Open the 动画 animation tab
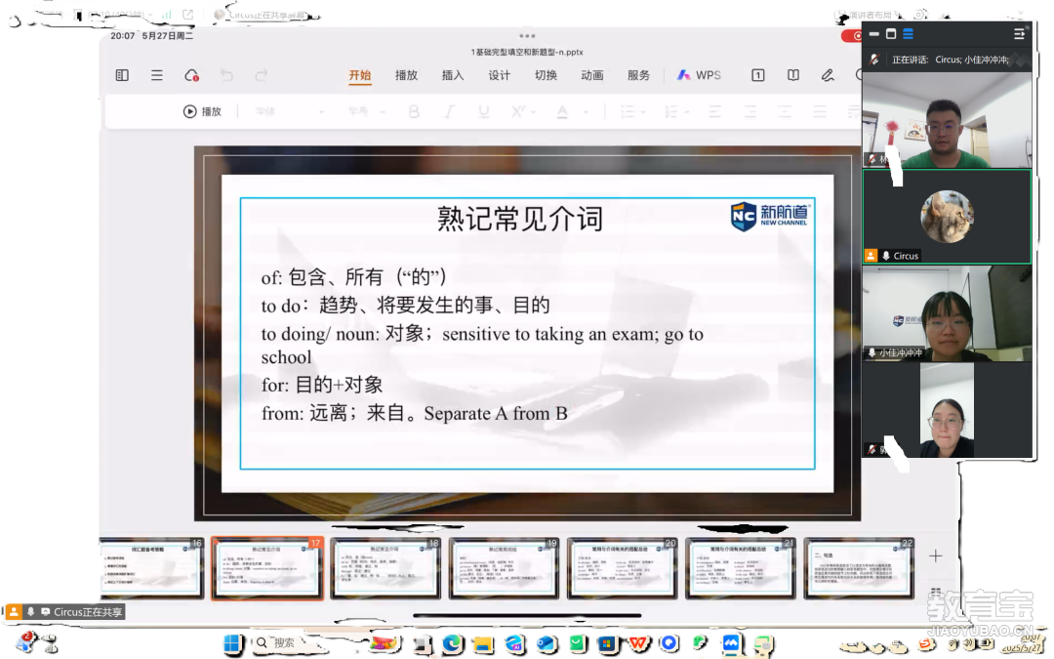Image resolution: width=1054 pixels, height=659 pixels. pos(592,75)
